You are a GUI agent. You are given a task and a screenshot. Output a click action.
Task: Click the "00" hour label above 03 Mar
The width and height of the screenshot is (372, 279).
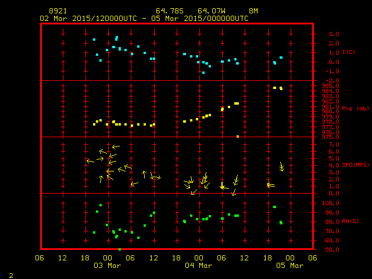pos(108,258)
